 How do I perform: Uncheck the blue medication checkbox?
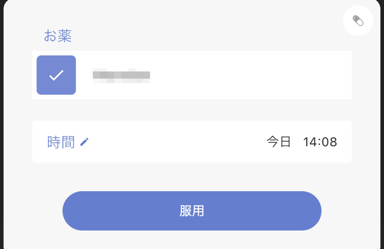pos(56,75)
